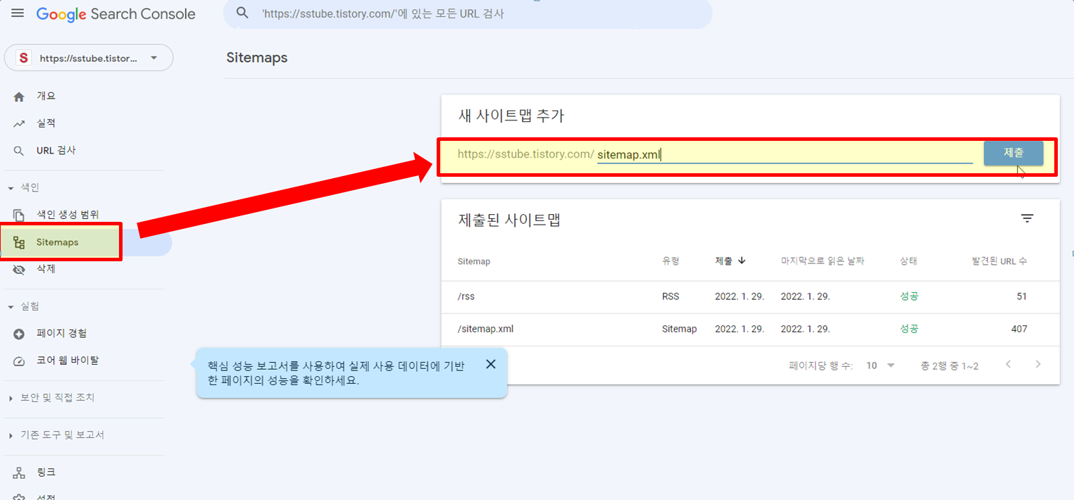
Task: Click the home icon beside 개요
Action: point(19,96)
